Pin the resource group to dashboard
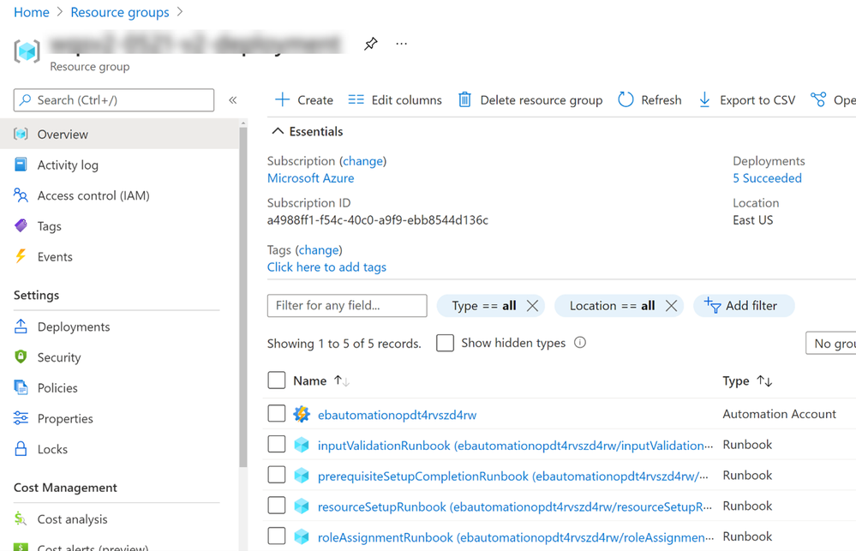The width and height of the screenshot is (856, 551). click(x=371, y=44)
